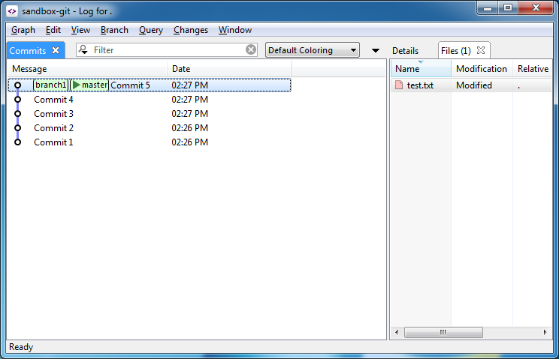Click the Commit 1 graph node
Image resolution: width=559 pixels, height=359 pixels.
click(x=17, y=142)
